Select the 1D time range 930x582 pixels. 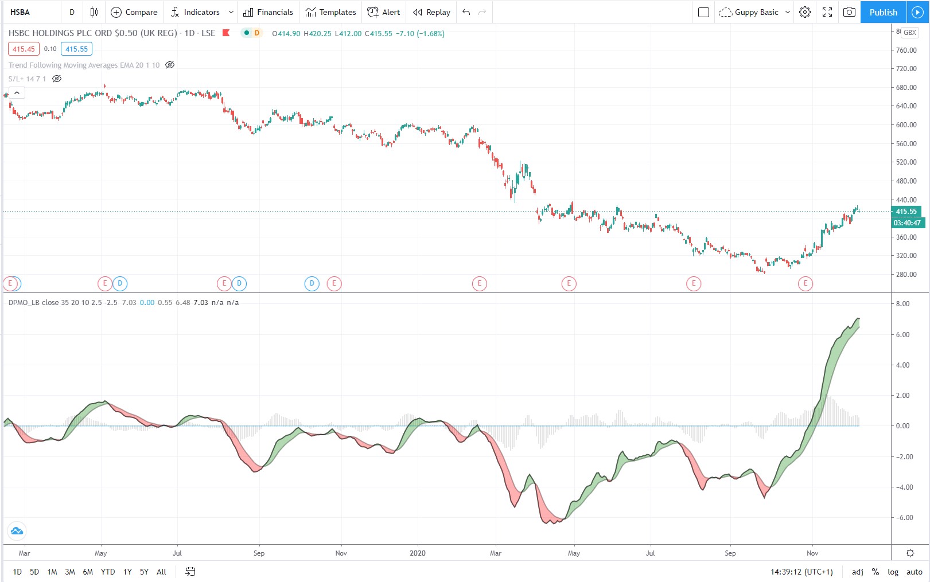pos(17,572)
